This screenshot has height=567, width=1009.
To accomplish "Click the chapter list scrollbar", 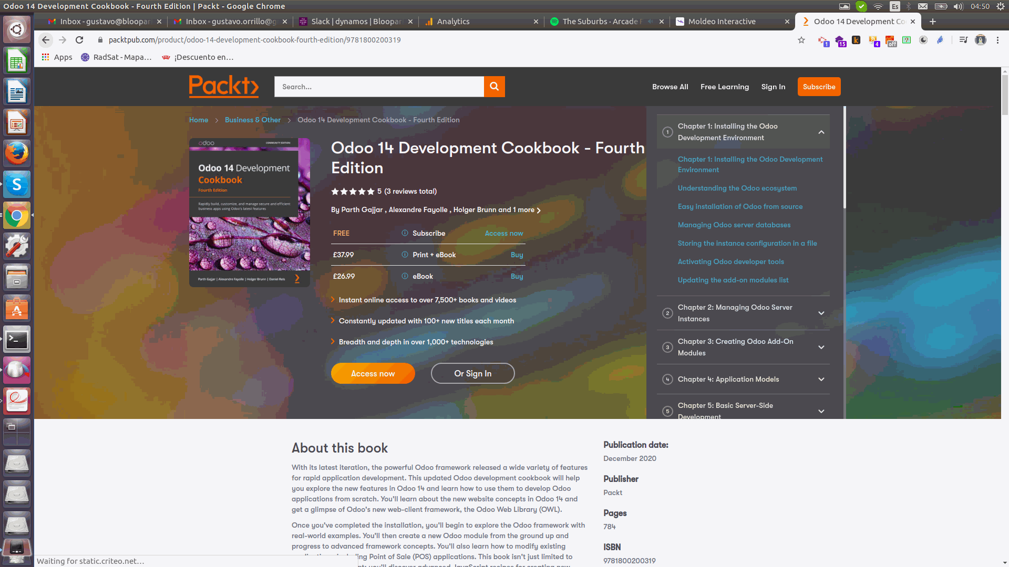I will 845,157.
